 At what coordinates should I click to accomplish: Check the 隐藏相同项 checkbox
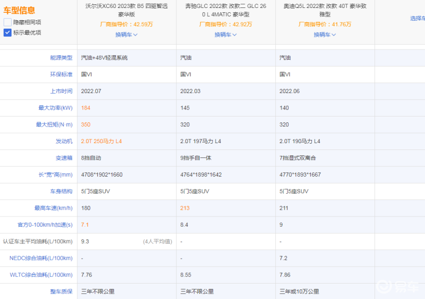tap(7, 22)
